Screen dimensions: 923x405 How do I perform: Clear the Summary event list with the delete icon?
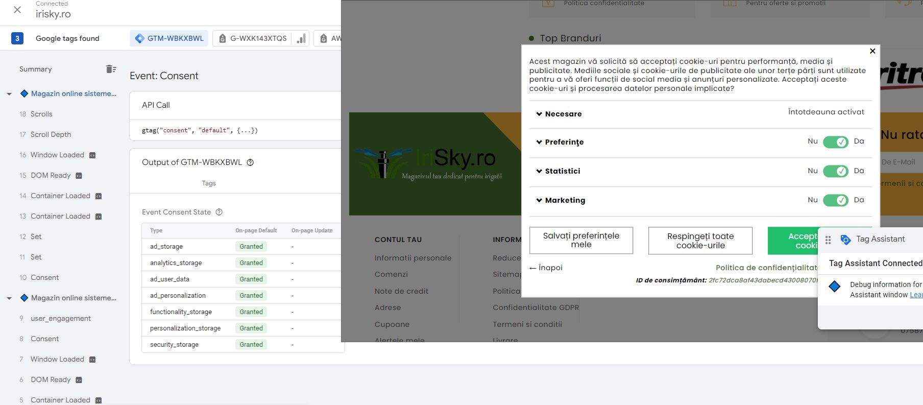pyautogui.click(x=111, y=69)
